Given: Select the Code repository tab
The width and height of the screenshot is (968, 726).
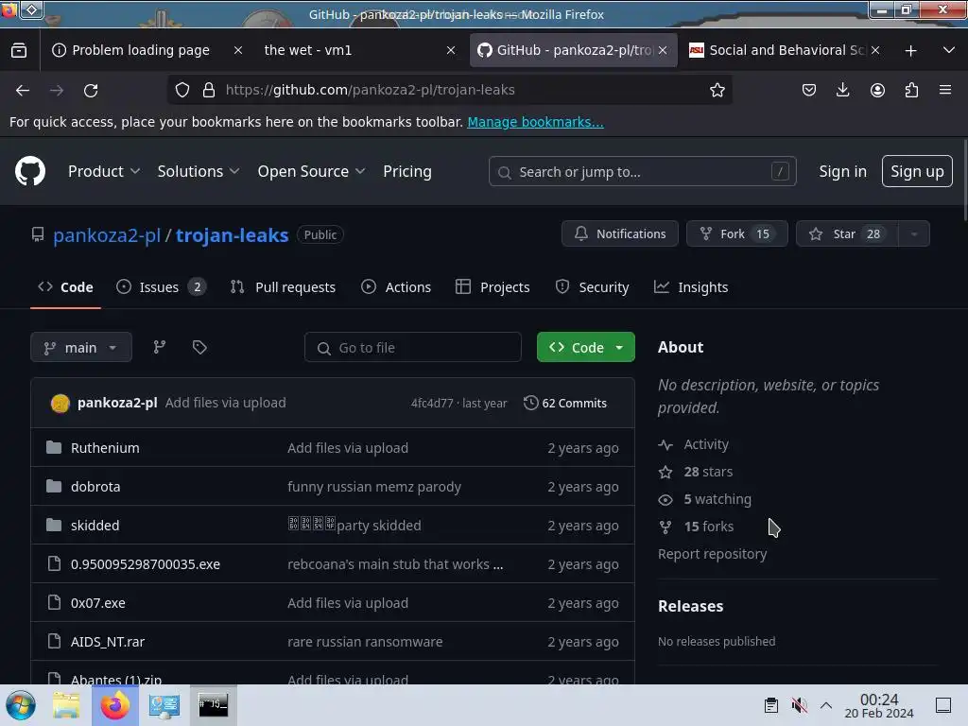Looking at the screenshot, I should 65,287.
